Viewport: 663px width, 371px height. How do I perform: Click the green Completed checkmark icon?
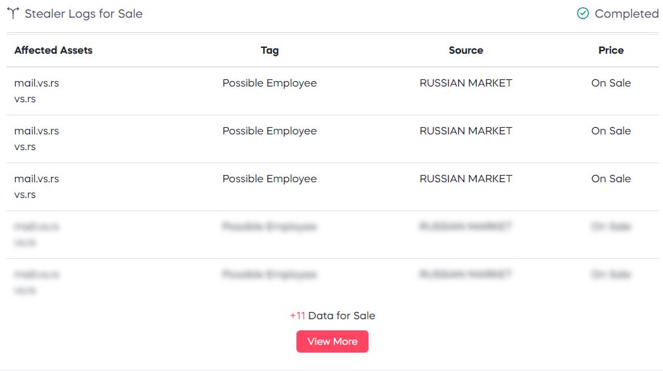[582, 14]
